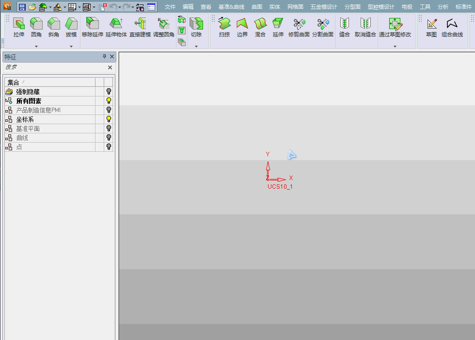Open the 编辑 menu
Image resolution: width=475 pixels, height=340 pixels.
[x=188, y=7]
